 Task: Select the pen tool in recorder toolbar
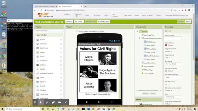click(47, 102)
